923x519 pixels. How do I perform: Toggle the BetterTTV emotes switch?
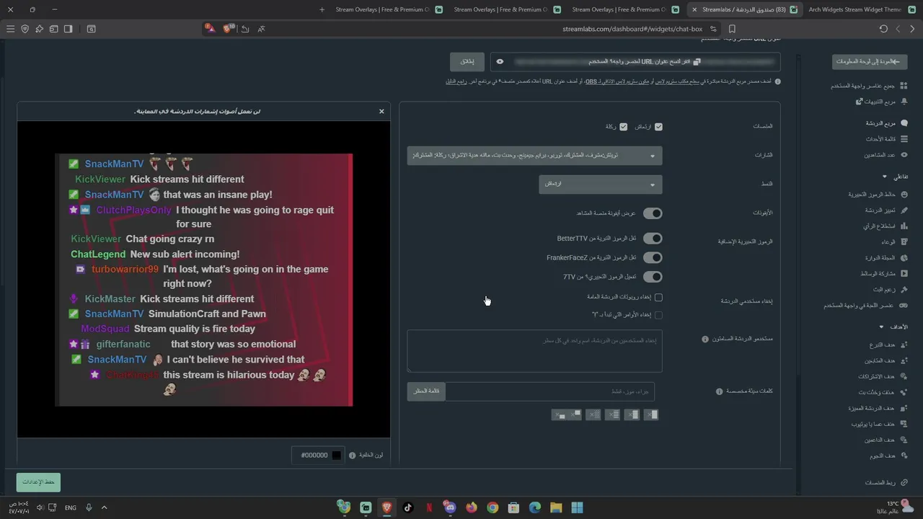coord(653,239)
